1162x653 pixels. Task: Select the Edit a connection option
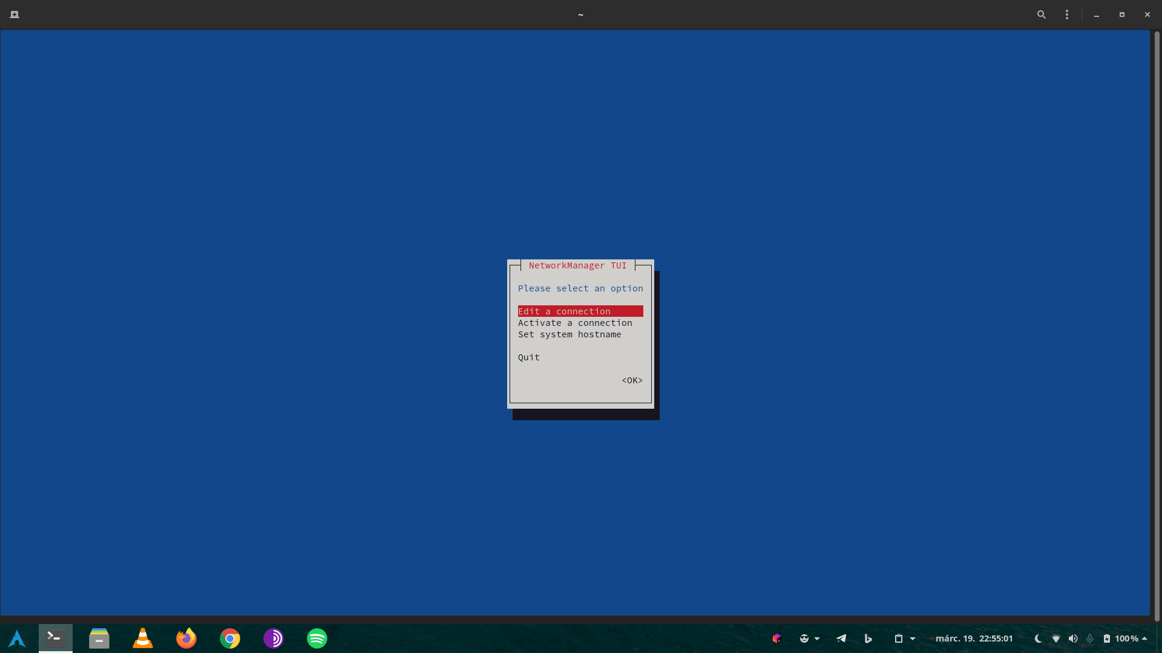click(x=580, y=311)
